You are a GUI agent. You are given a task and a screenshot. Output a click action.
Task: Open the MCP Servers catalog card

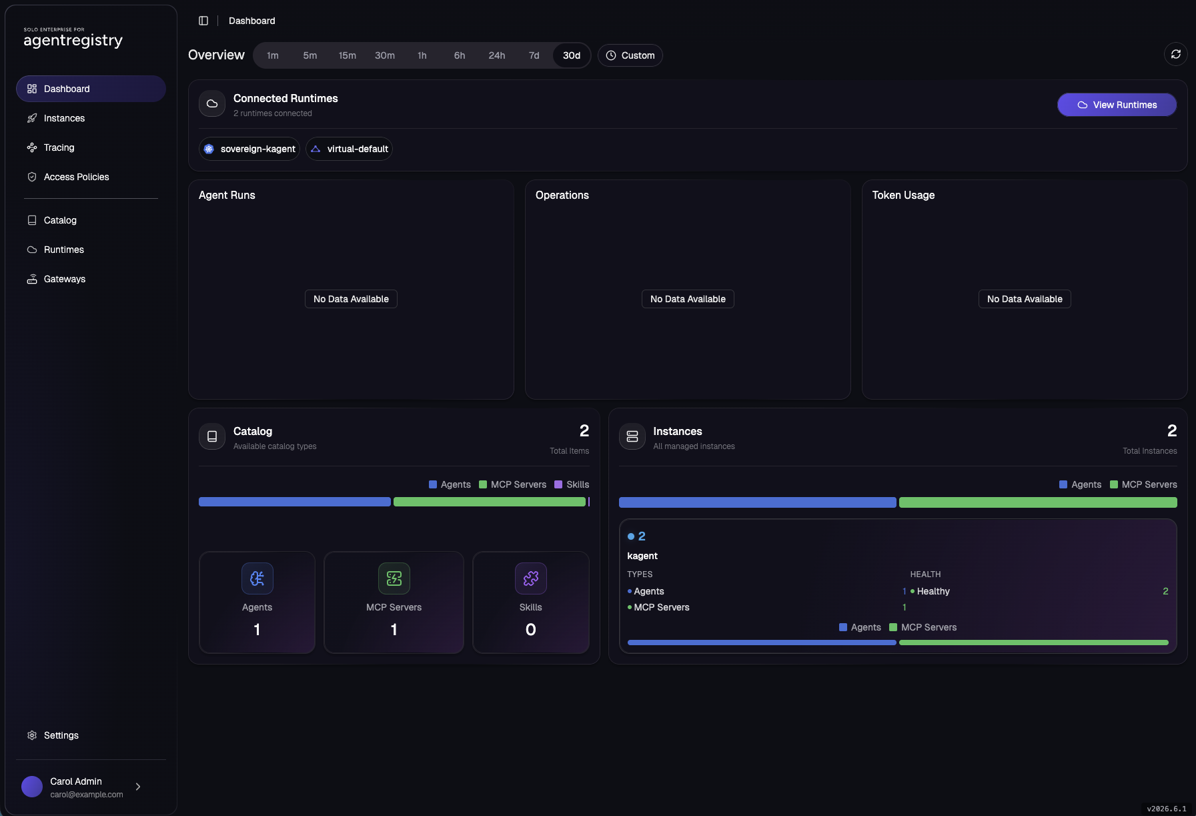tap(394, 602)
